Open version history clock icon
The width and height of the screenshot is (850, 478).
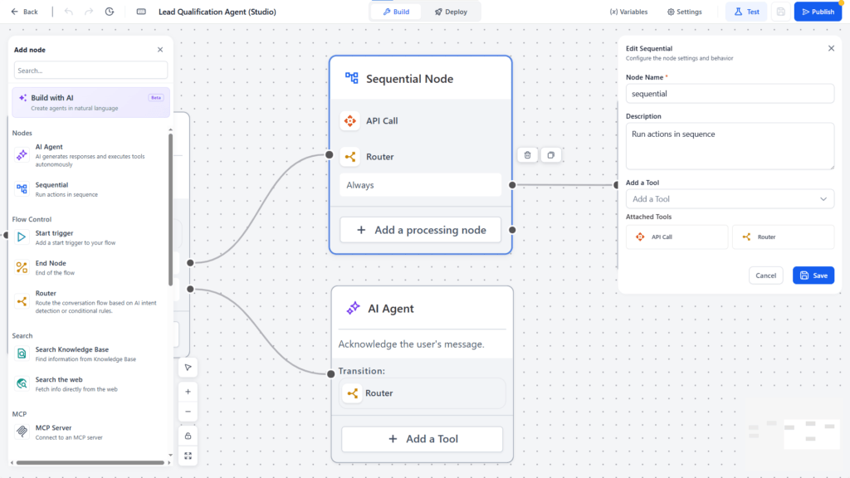coord(110,12)
